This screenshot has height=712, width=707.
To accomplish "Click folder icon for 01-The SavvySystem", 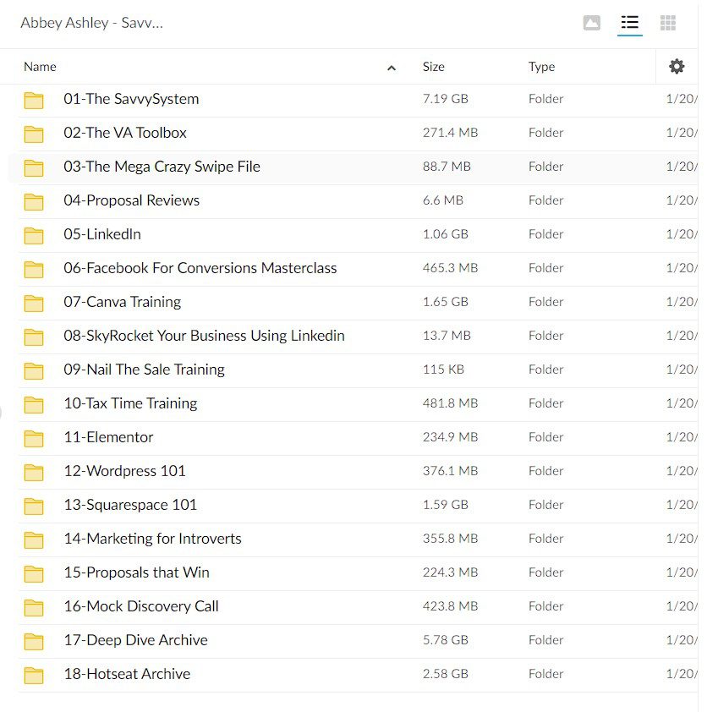I will click(x=34, y=100).
